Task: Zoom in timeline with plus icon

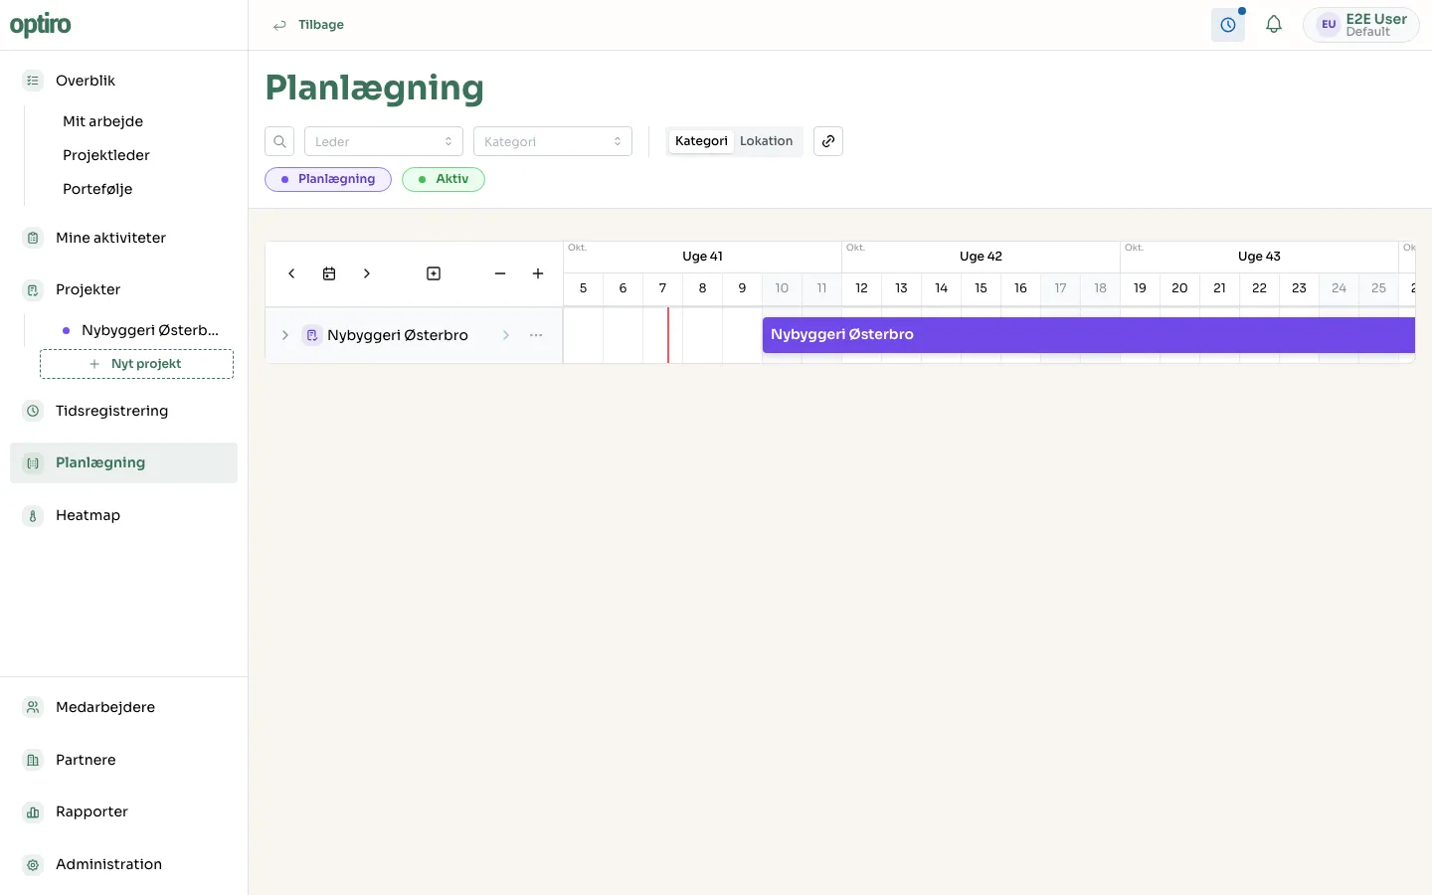Action: click(538, 273)
